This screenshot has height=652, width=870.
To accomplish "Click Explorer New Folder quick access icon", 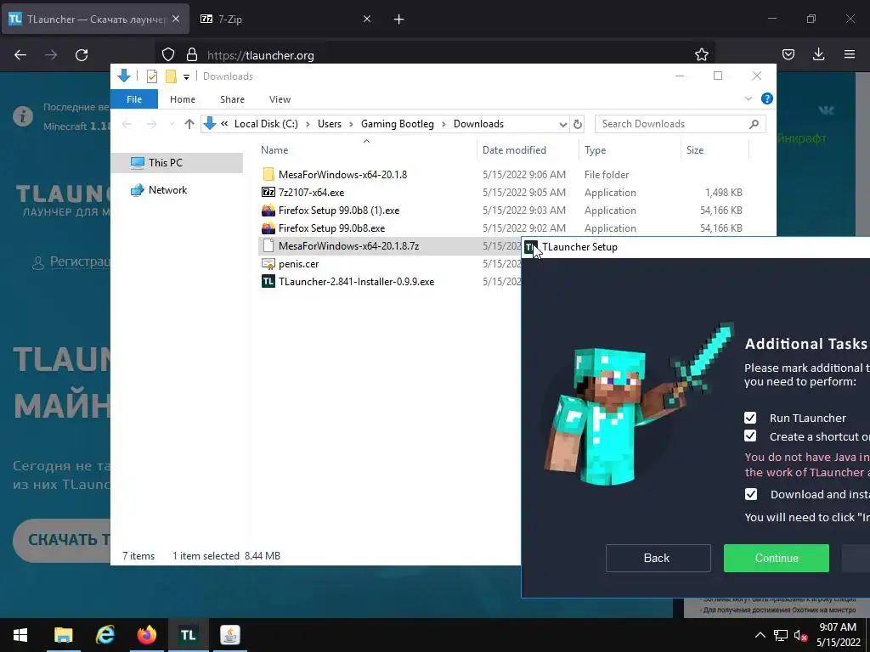I will [171, 76].
